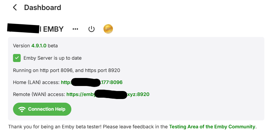Click the Dashboard page title

(42, 7)
